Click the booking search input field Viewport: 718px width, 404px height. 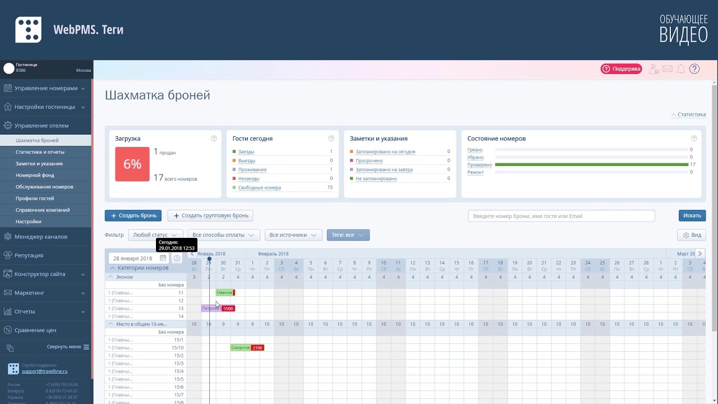coord(561,216)
